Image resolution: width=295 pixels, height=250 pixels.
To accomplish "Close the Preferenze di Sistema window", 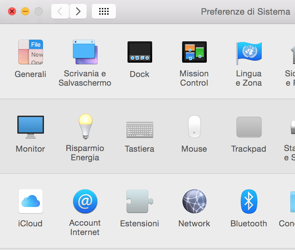I will 12,11.
